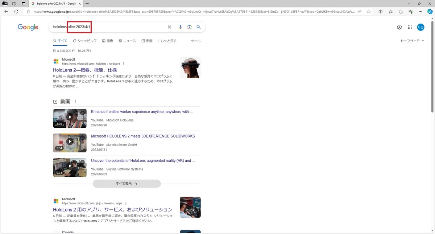Switch to 画像 results tab
This screenshot has width=435, height=234.
pos(108,41)
